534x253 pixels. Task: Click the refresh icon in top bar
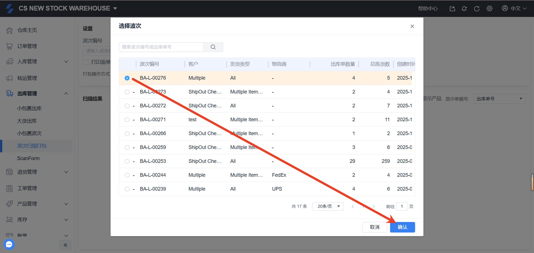(477, 9)
